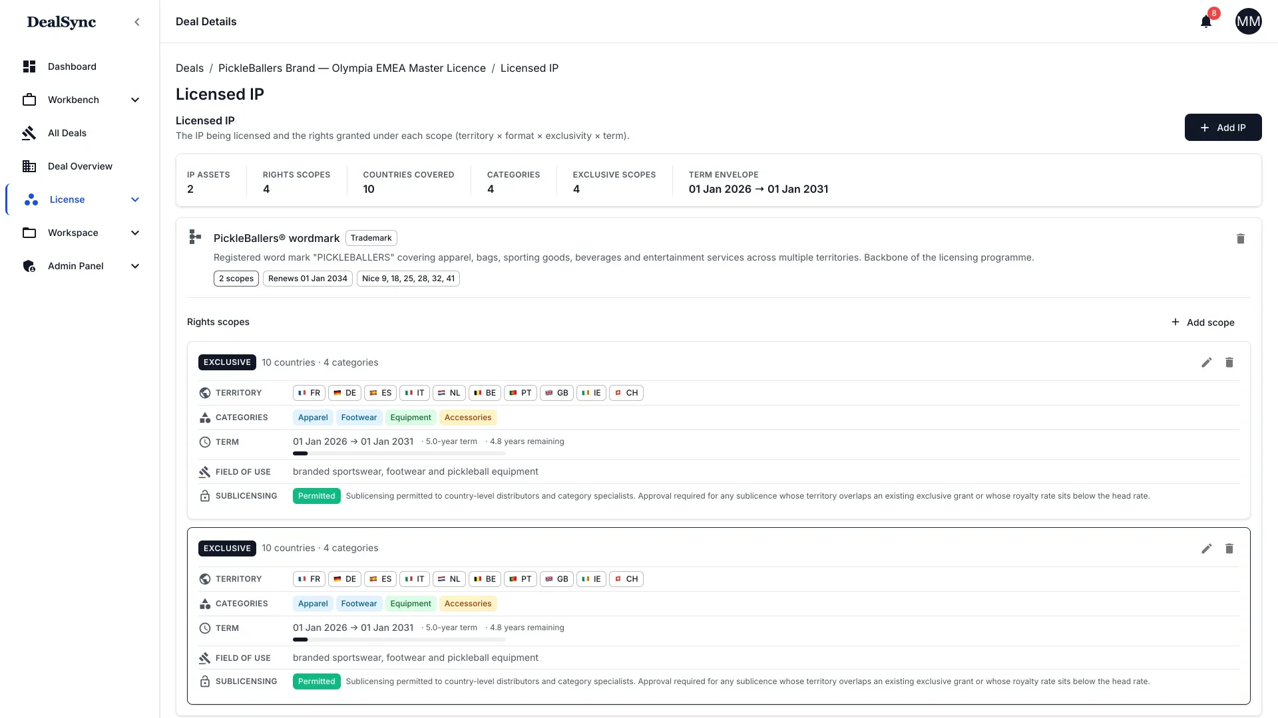The image size is (1278, 718).
Task: Open the MM user avatar menu
Action: pos(1248,21)
